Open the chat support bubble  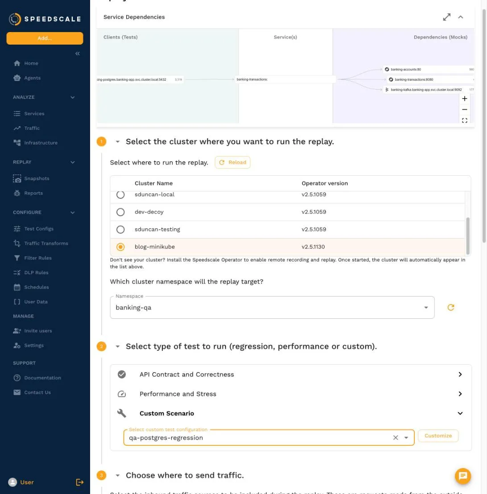click(x=463, y=476)
